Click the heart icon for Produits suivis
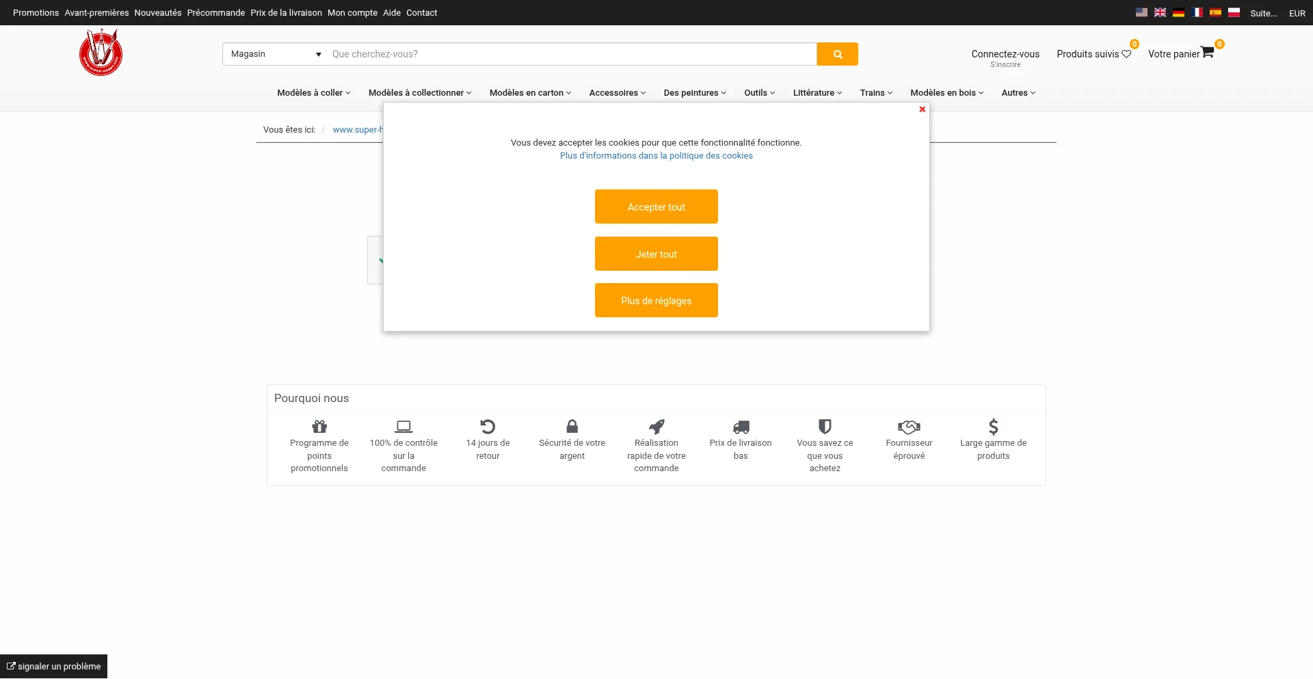Screen dimensions: 1313x679 1126,54
